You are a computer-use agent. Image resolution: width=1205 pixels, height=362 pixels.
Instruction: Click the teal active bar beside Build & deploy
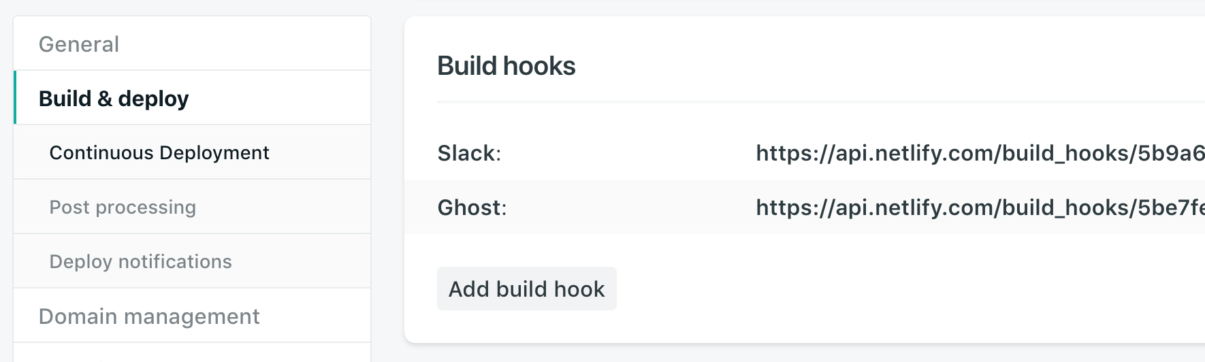coord(15,97)
